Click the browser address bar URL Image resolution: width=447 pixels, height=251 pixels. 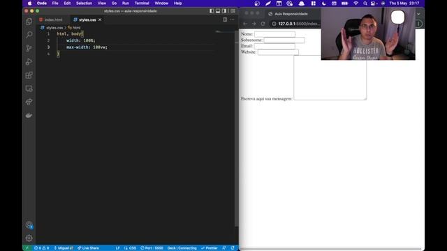point(299,24)
